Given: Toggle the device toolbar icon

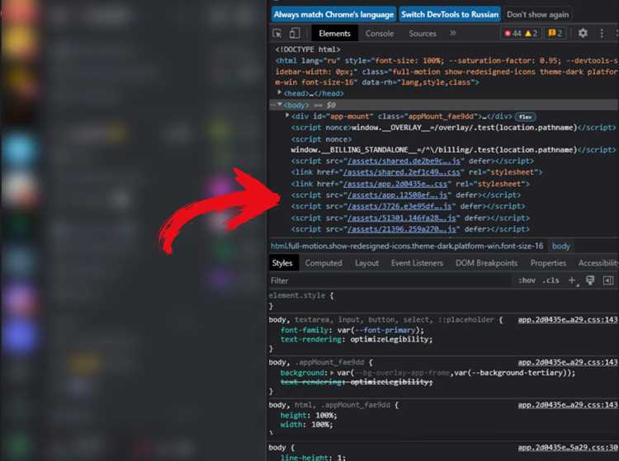Looking at the screenshot, I should [x=295, y=34].
